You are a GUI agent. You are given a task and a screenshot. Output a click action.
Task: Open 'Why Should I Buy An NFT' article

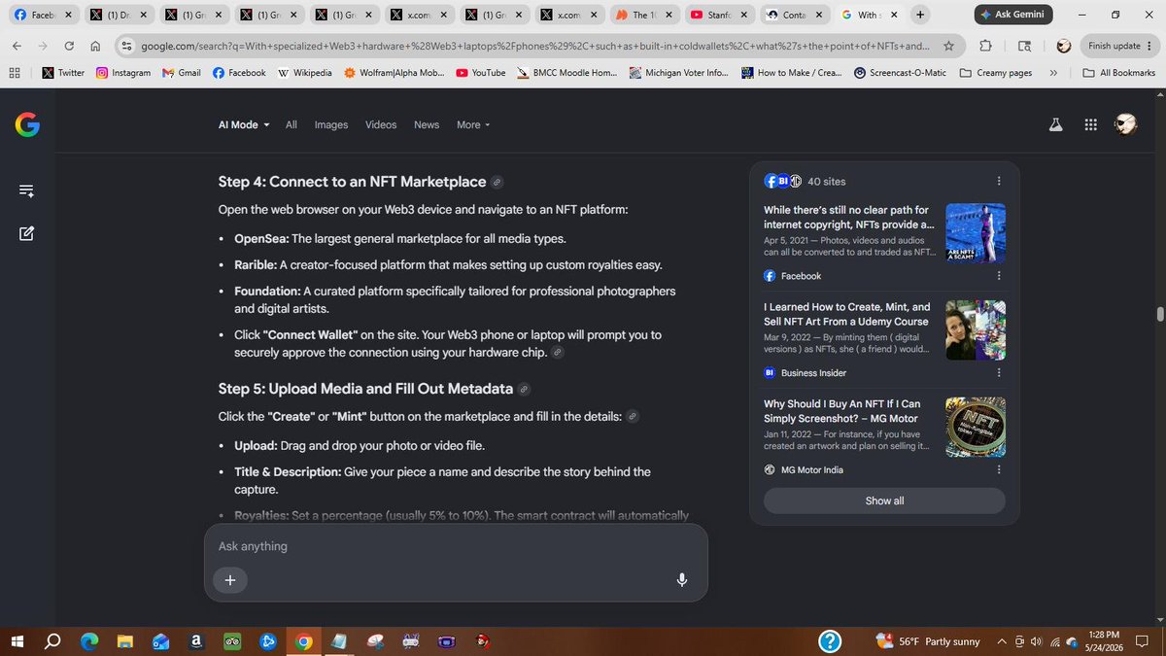(842, 411)
